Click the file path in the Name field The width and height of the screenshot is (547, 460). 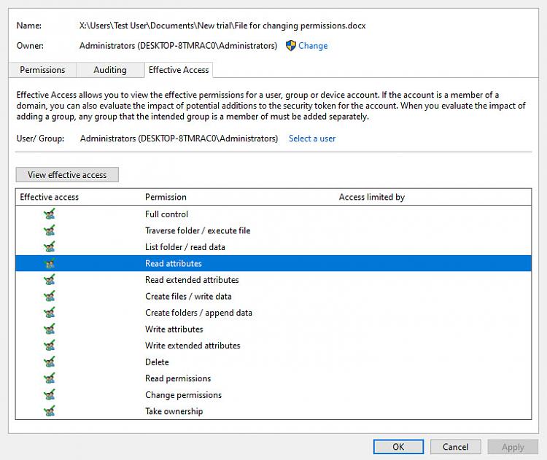coord(222,26)
